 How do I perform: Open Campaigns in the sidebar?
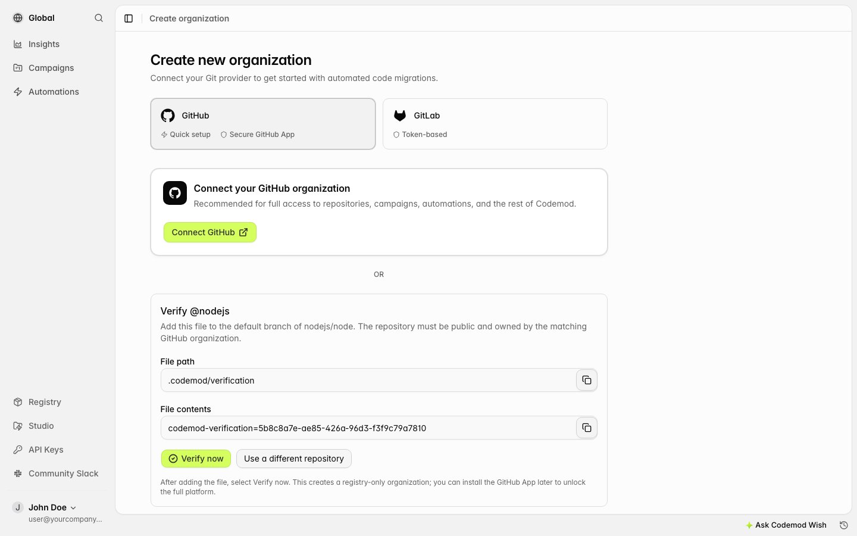[x=57, y=68]
